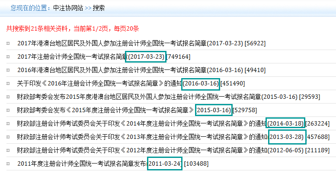Screen dimensions: 336x173
Task: Click bullet icon beside 《2014年度 notice row
Action: click(8, 123)
